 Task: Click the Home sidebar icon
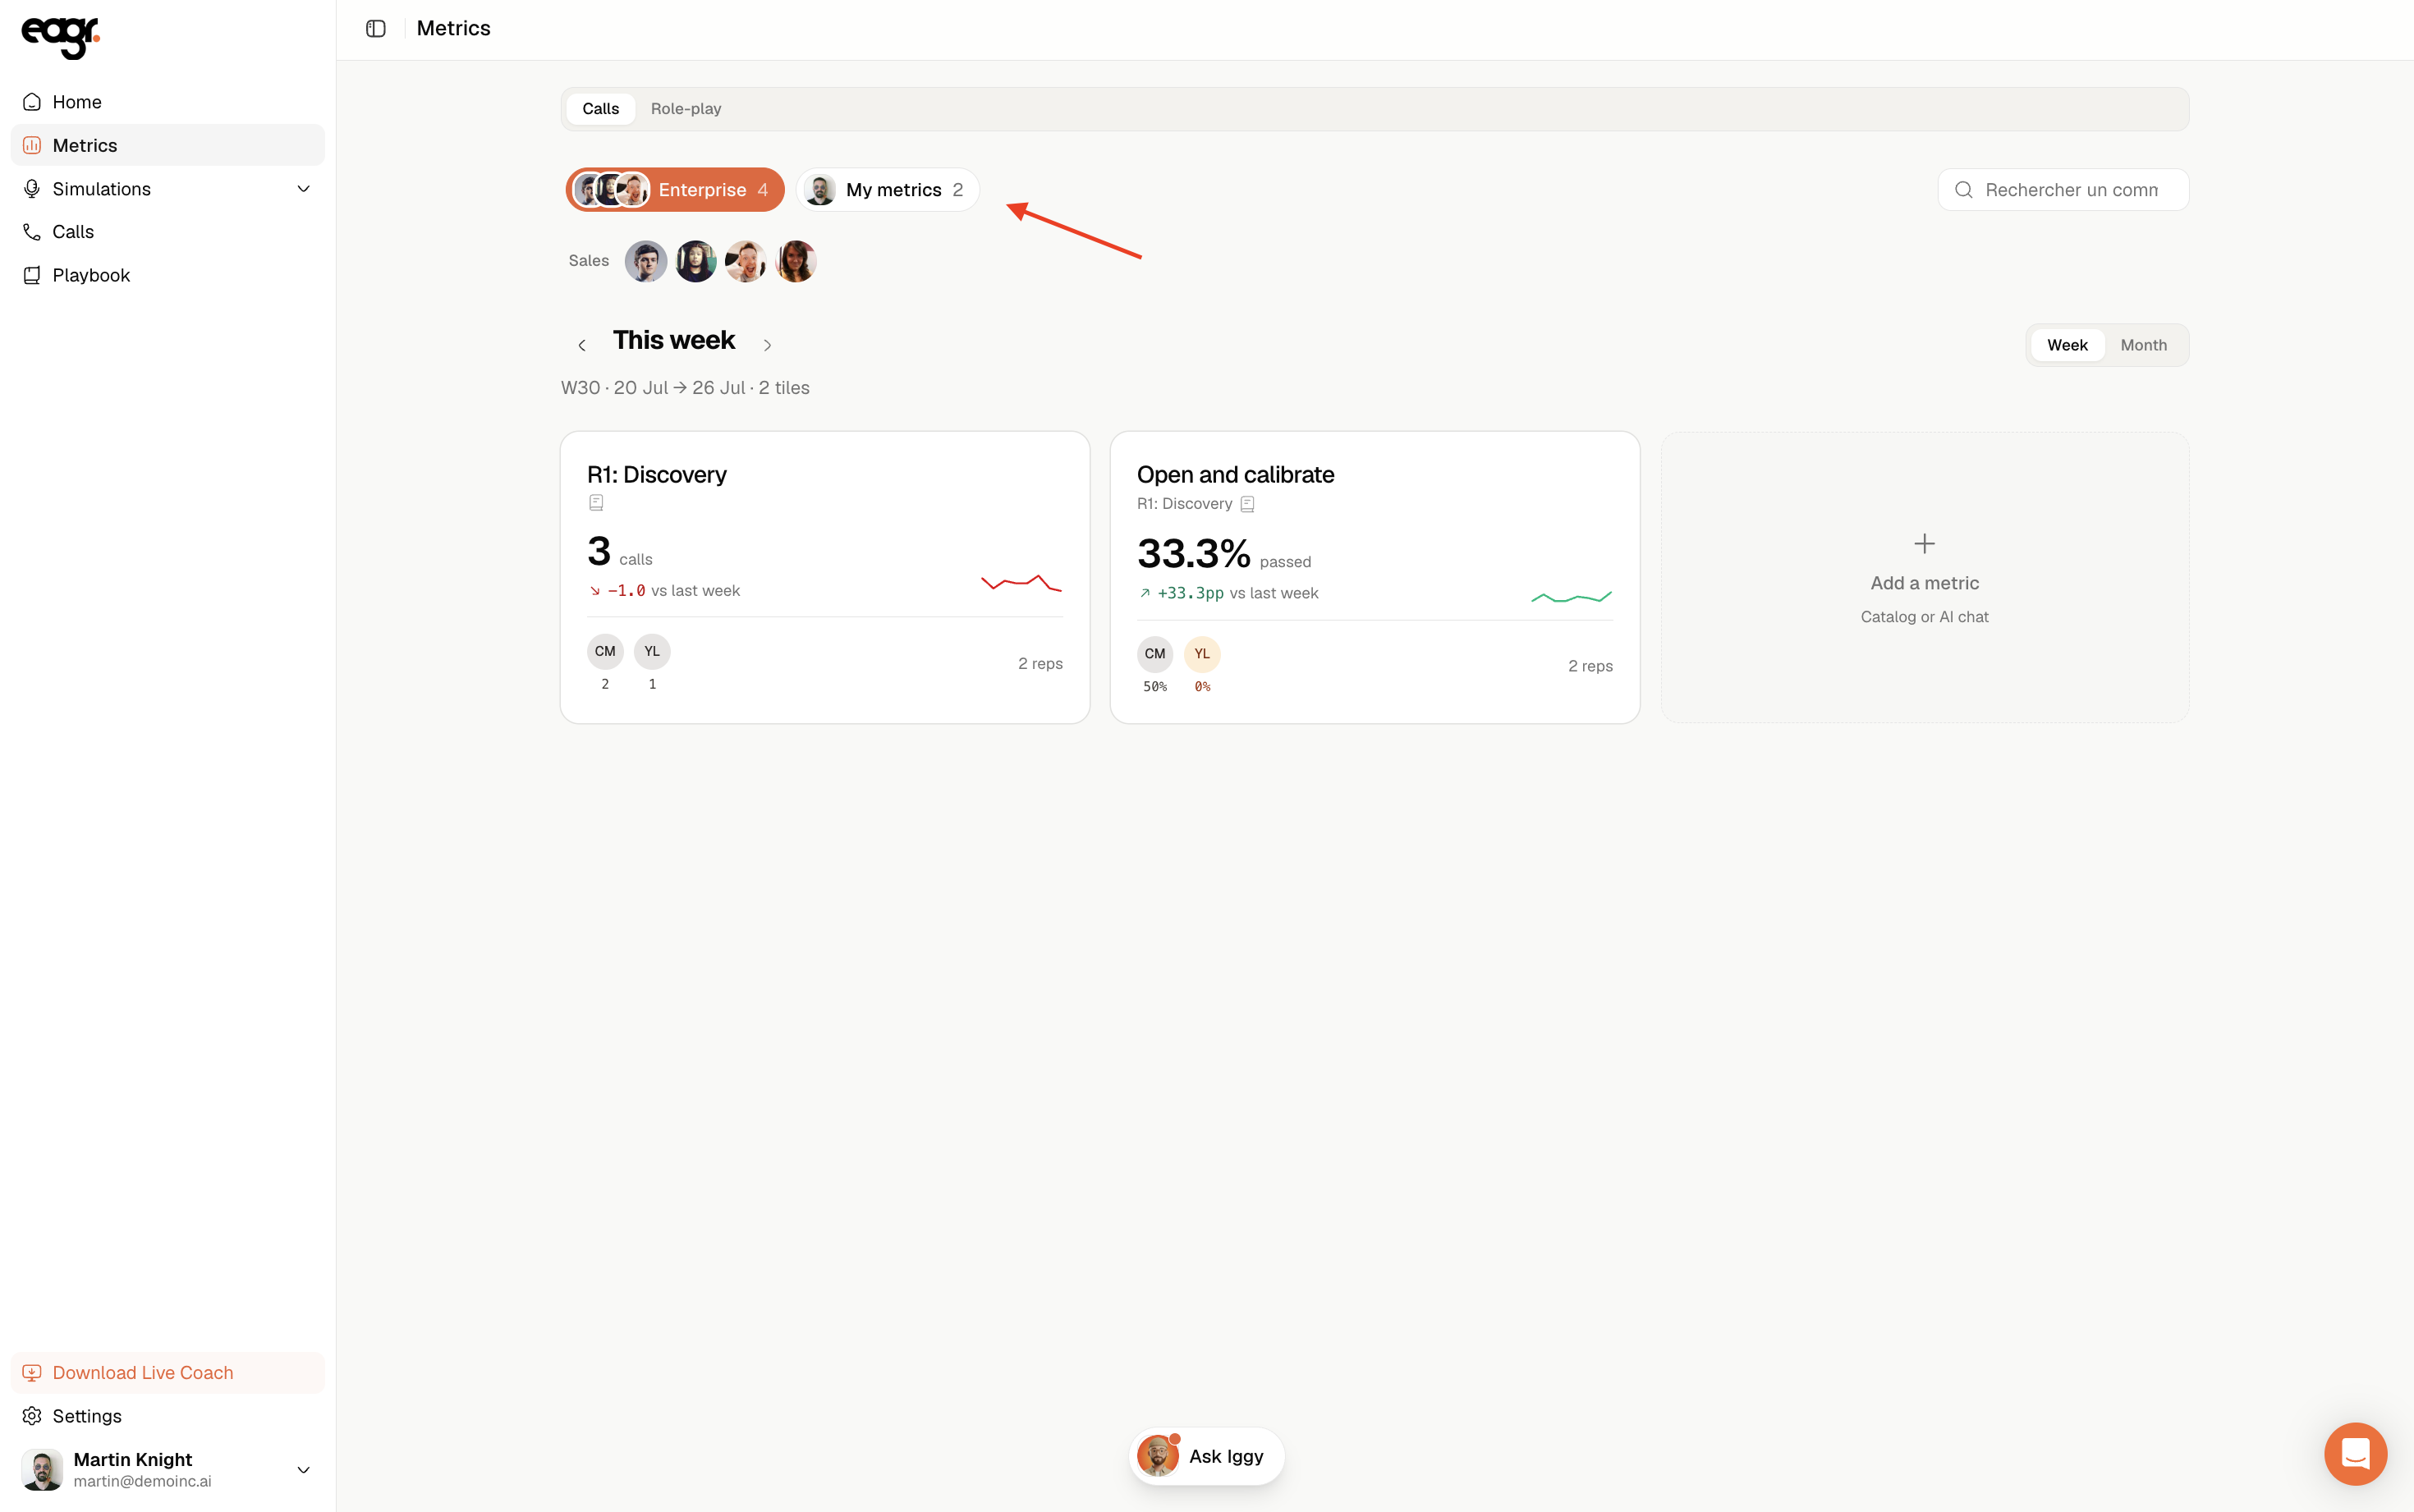(x=32, y=102)
